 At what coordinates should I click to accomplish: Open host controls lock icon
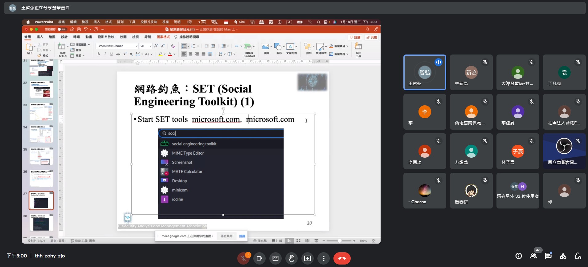tap(578, 256)
